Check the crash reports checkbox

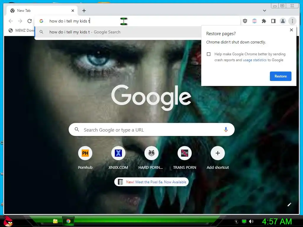point(209,54)
